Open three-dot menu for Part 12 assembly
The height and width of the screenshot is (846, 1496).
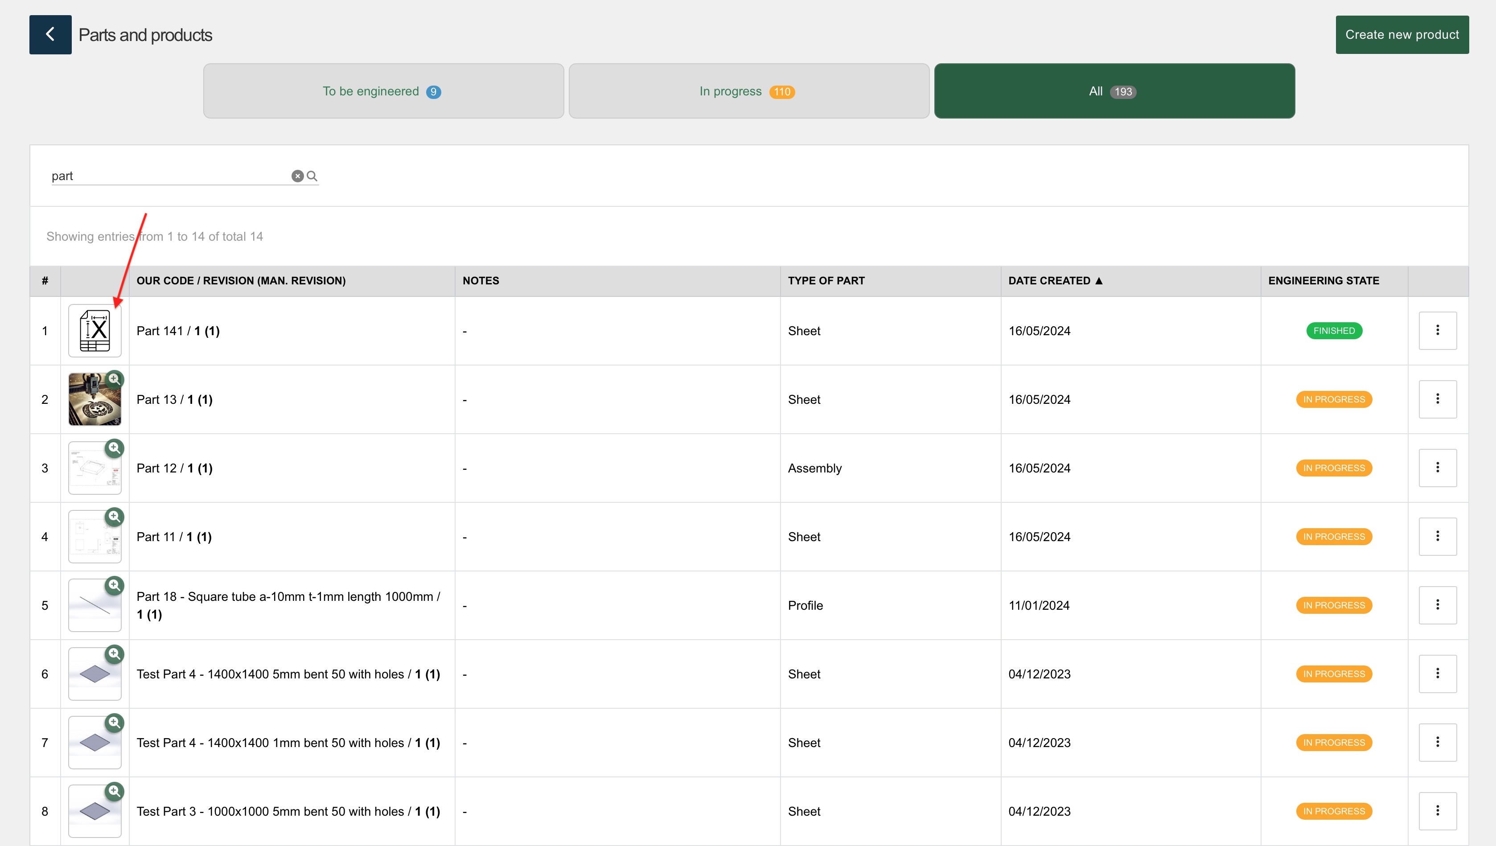point(1437,468)
